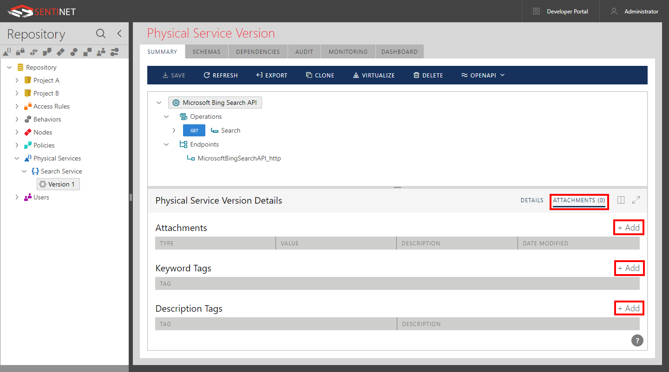Select the Version 1 tree item
This screenshot has height=372, width=669.
(x=59, y=184)
